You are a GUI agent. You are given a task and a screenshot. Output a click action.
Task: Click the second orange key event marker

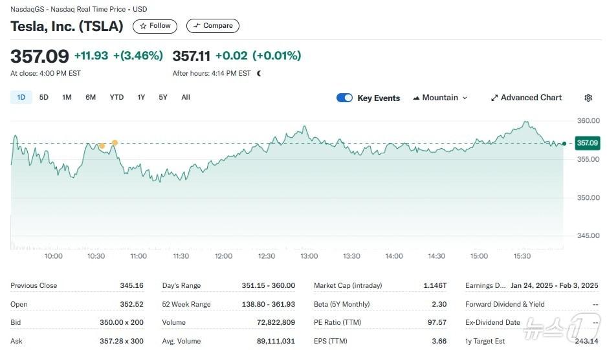pyautogui.click(x=115, y=143)
